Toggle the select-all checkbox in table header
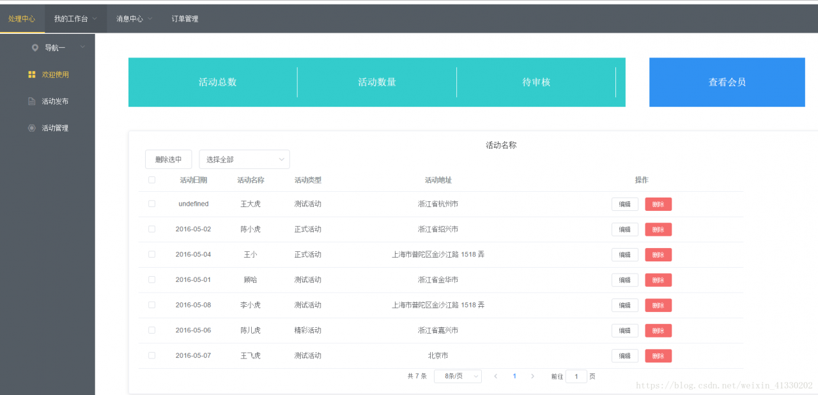 (151, 180)
